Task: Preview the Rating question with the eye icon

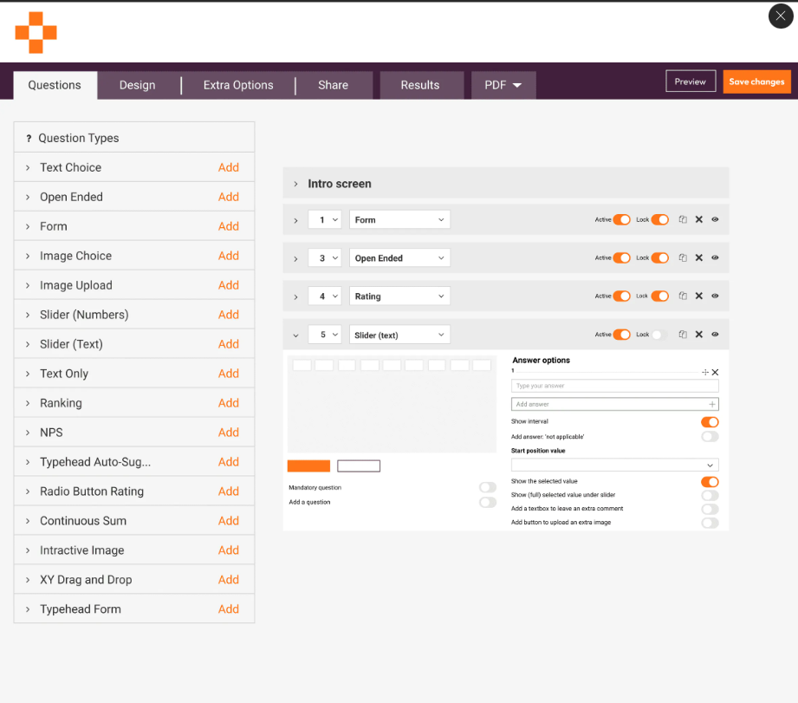Action: (714, 296)
